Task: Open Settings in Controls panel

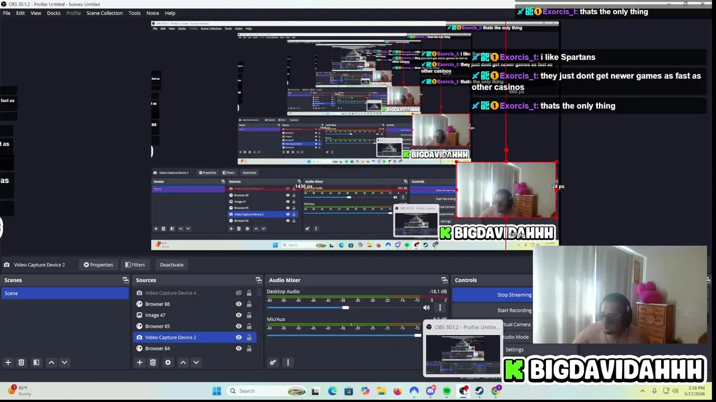Action: 515,350
